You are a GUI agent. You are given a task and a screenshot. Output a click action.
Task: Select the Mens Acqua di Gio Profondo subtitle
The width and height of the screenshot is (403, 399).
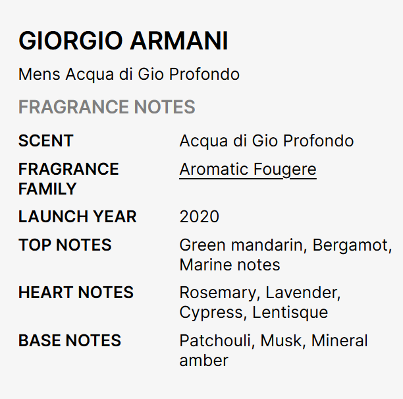(129, 74)
